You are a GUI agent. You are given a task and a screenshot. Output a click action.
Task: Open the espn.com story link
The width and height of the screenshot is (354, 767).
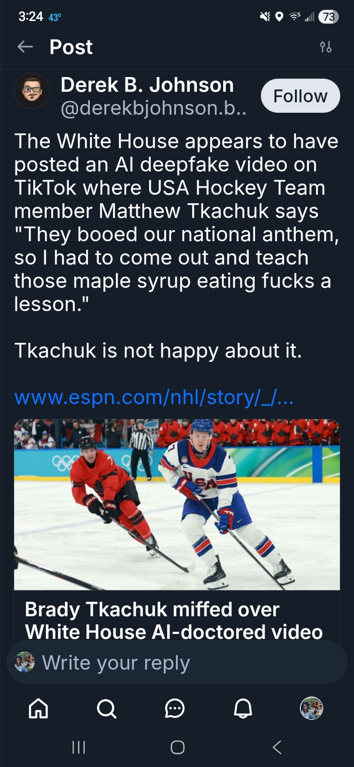154,397
